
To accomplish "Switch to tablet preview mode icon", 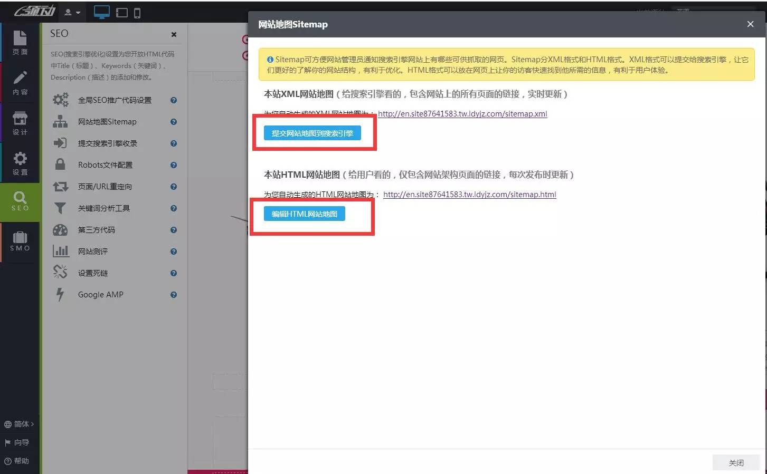I will point(122,13).
